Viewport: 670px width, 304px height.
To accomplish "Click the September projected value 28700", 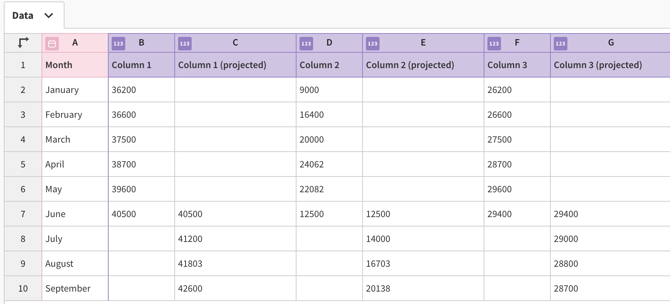I will click(610, 289).
